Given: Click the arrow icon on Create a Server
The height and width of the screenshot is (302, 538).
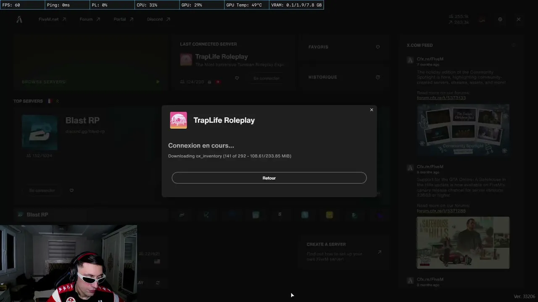Looking at the screenshot, I should (379, 252).
